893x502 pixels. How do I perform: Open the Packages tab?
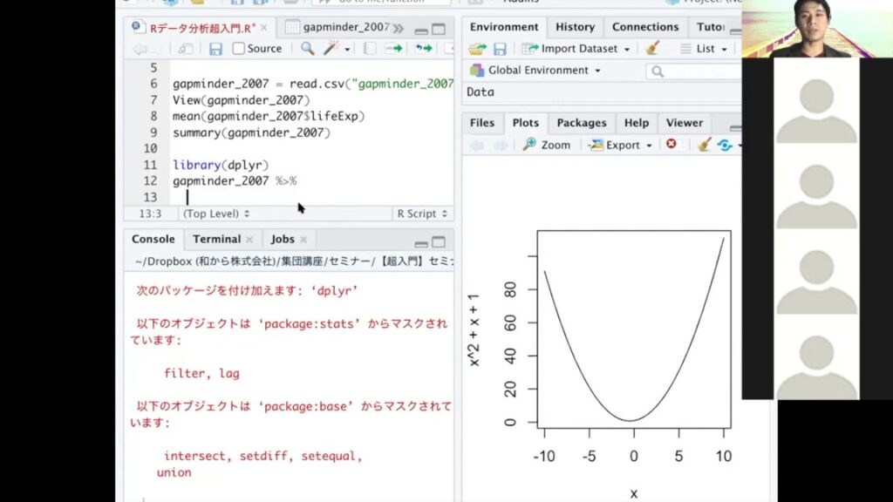pyautogui.click(x=582, y=122)
